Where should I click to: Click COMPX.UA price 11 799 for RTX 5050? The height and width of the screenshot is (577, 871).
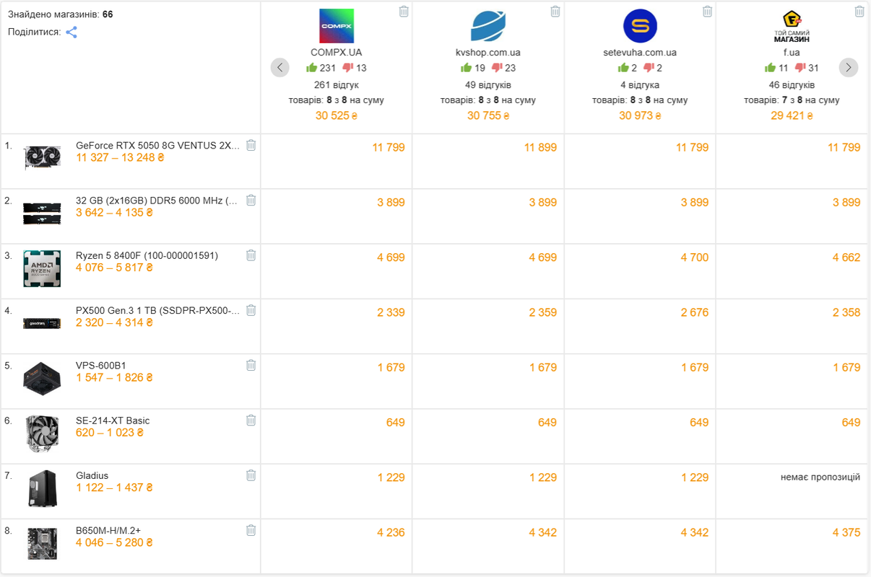(389, 147)
